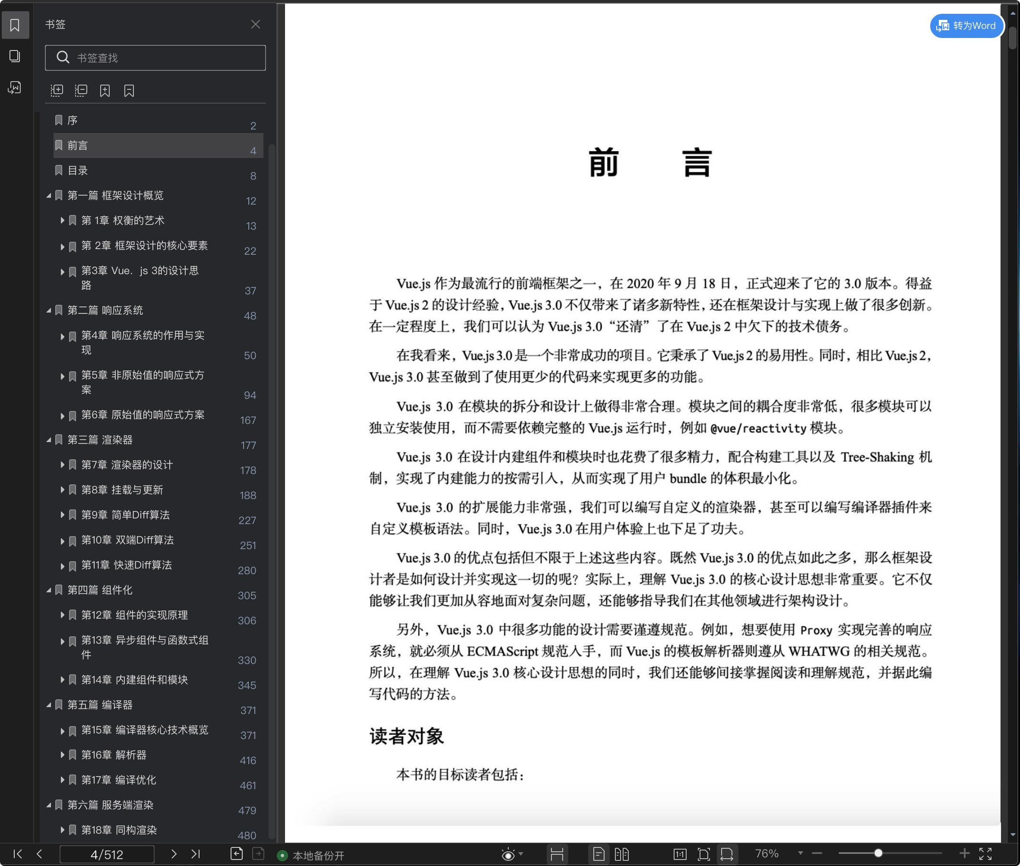
Task: Open bookmark 第16章 解析器
Action: [x=114, y=755]
